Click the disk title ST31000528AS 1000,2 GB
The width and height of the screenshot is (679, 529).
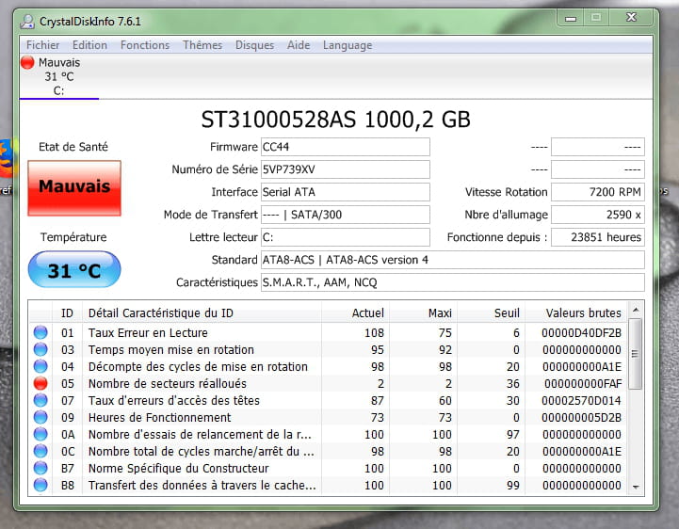coord(335,120)
